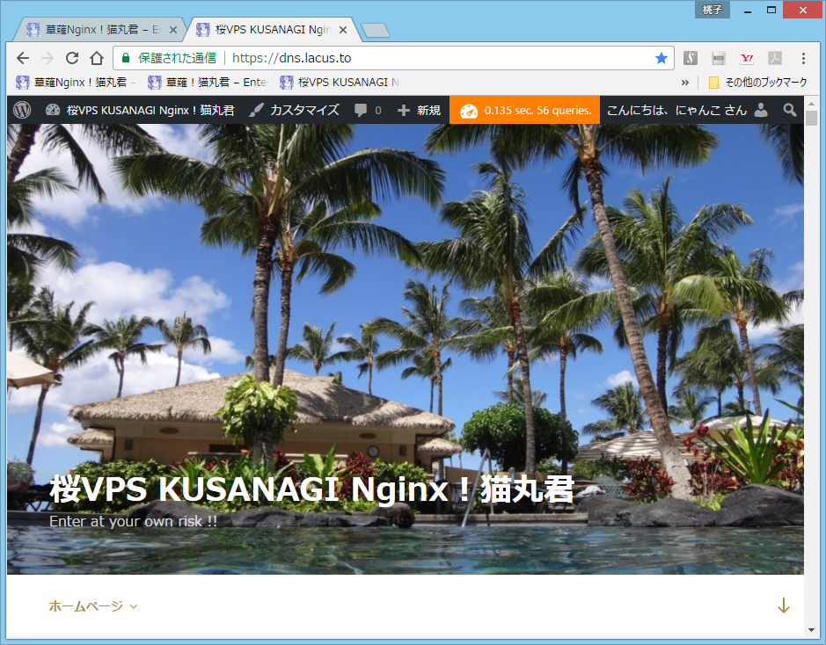Image resolution: width=826 pixels, height=645 pixels.
Task: Click the address bar URL field
Action: 440,58
